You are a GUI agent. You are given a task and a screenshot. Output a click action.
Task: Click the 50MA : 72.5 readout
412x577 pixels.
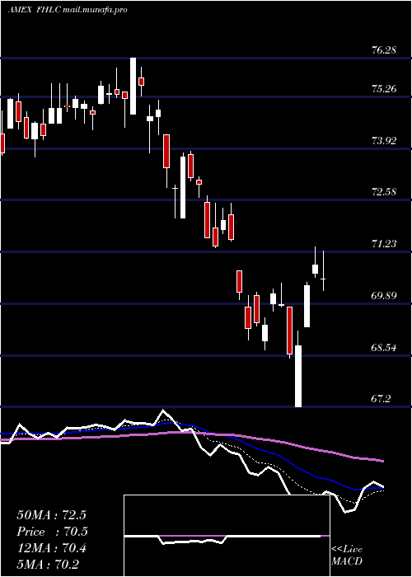[x=51, y=515]
